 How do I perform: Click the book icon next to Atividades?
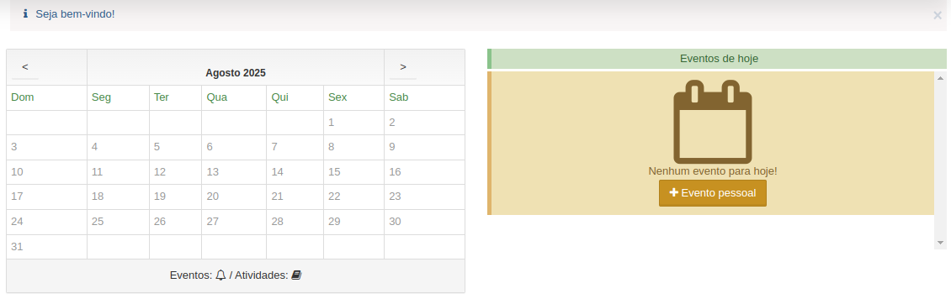(x=296, y=275)
